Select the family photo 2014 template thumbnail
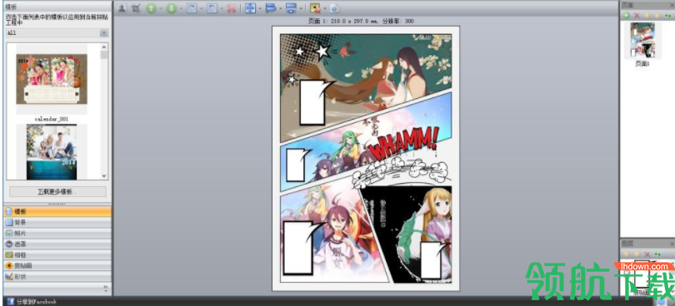The width and height of the screenshot is (675, 306). [52, 151]
